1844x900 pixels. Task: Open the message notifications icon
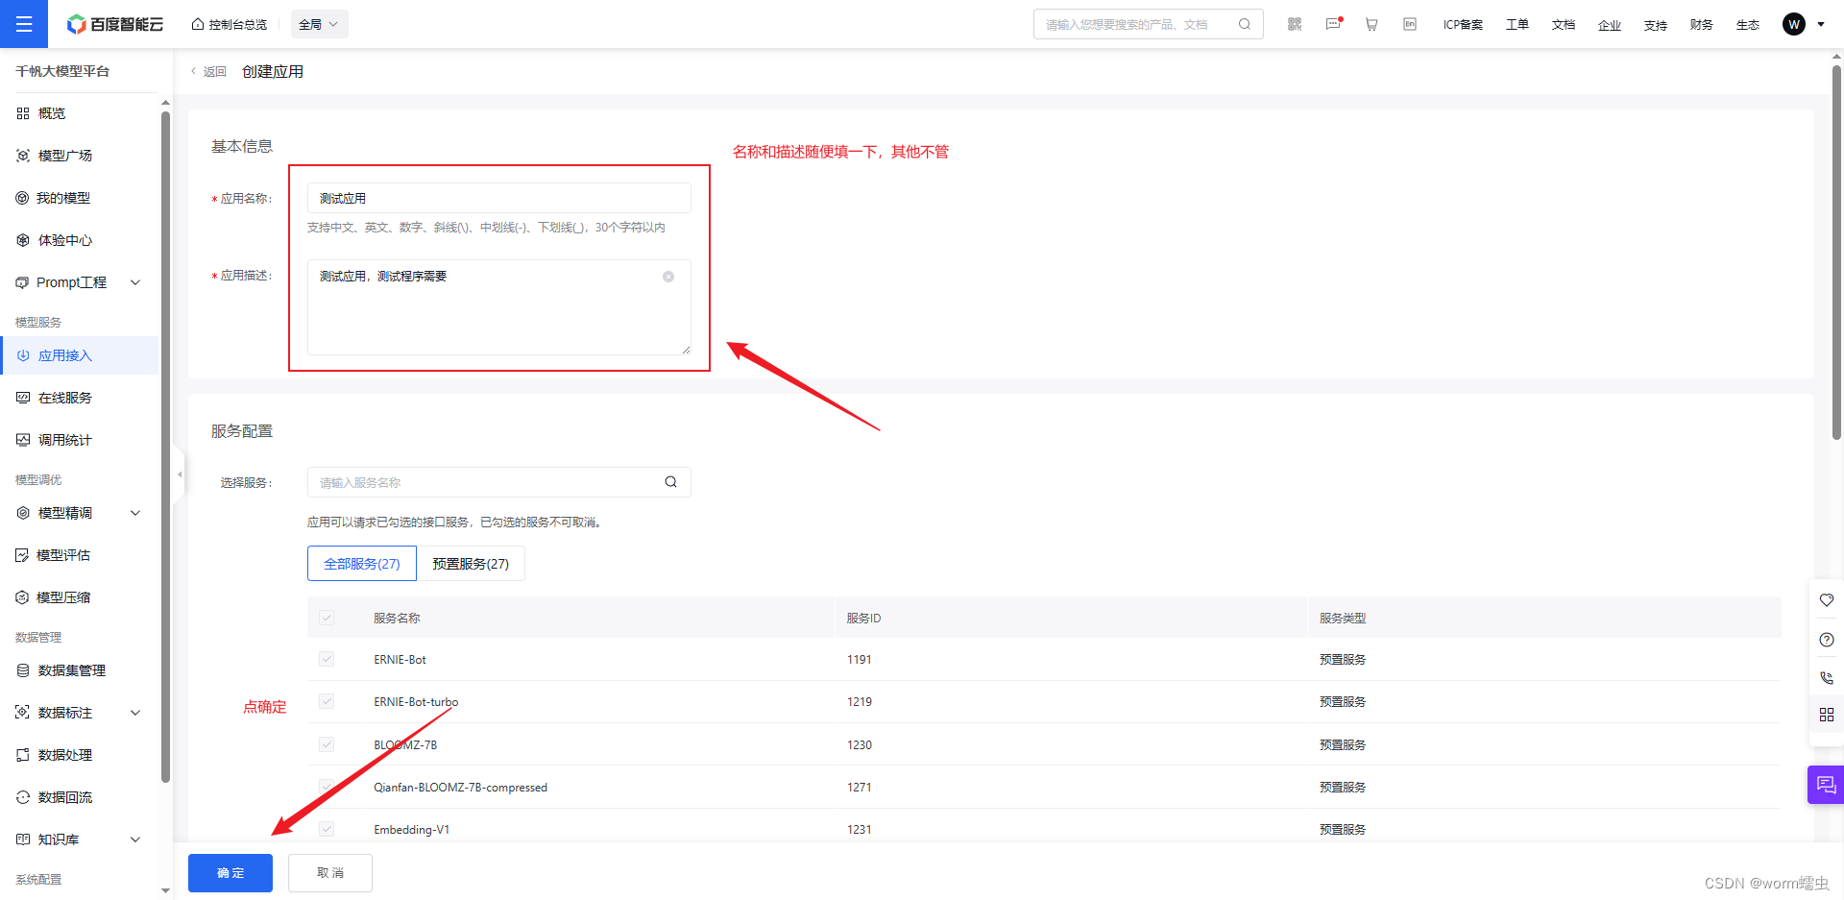1333,24
